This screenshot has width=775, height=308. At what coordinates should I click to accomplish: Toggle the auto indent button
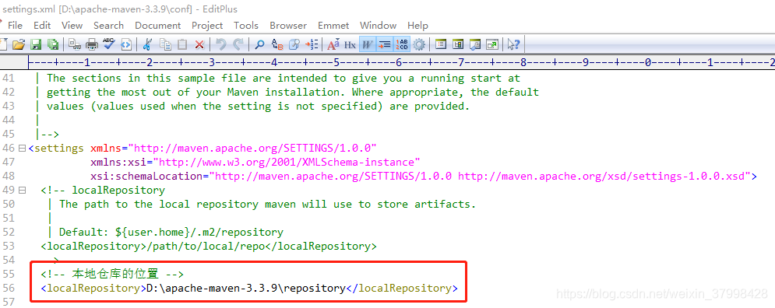pos(384,44)
